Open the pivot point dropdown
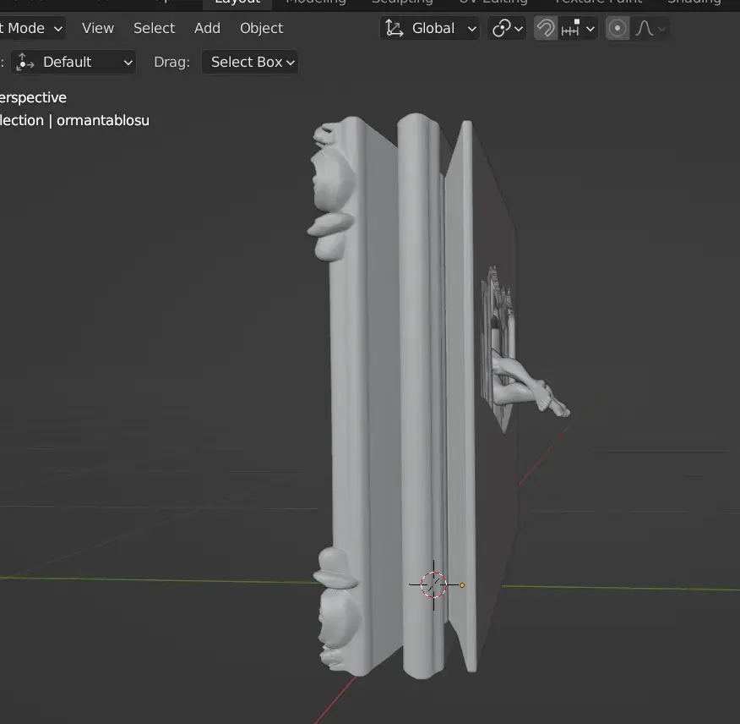 507,29
